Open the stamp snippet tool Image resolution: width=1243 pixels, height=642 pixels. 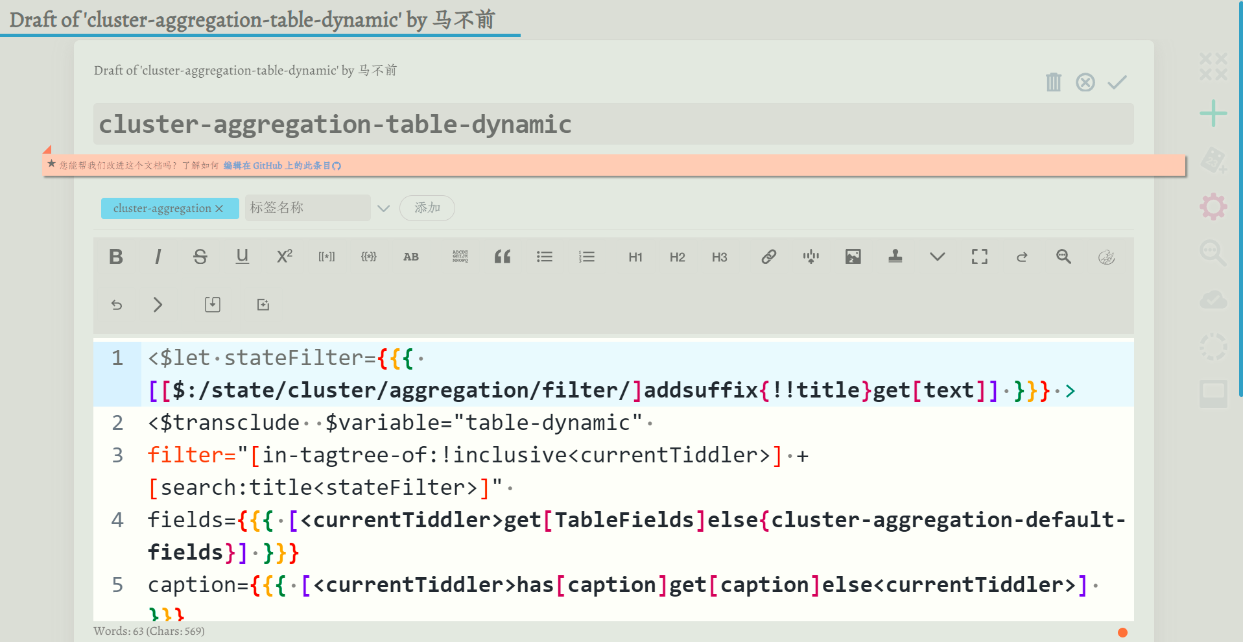(895, 257)
